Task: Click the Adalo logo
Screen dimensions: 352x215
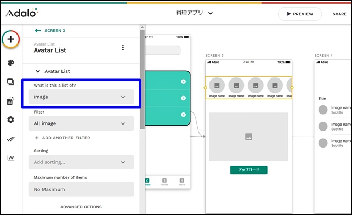Action: pyautogui.click(x=21, y=13)
